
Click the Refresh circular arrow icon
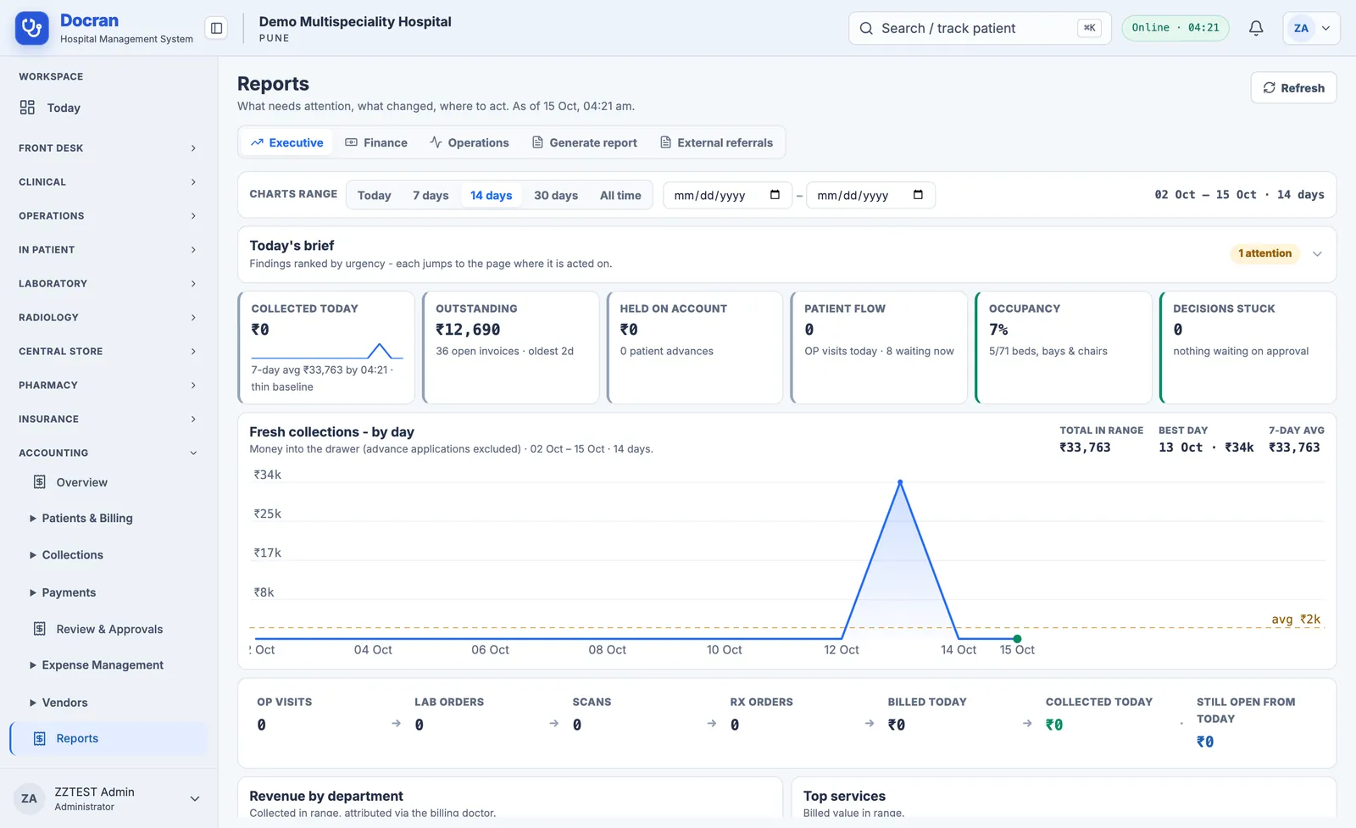click(x=1270, y=88)
